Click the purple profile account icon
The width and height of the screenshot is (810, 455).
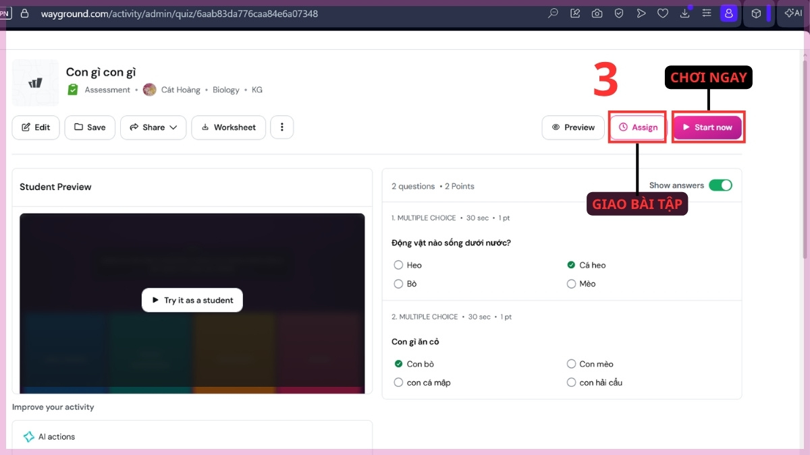[x=729, y=13]
